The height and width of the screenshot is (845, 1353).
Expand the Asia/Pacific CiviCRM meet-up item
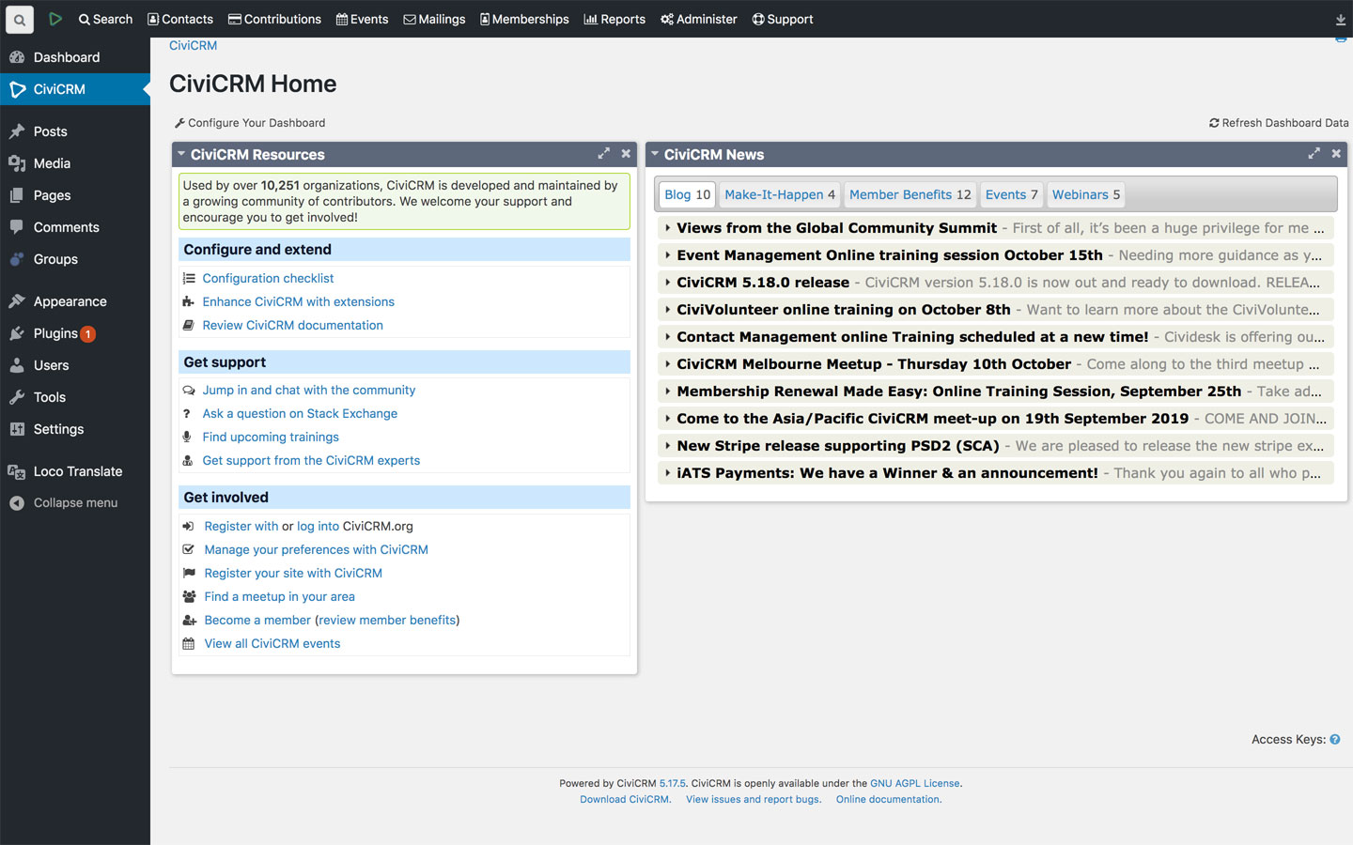tap(996, 419)
